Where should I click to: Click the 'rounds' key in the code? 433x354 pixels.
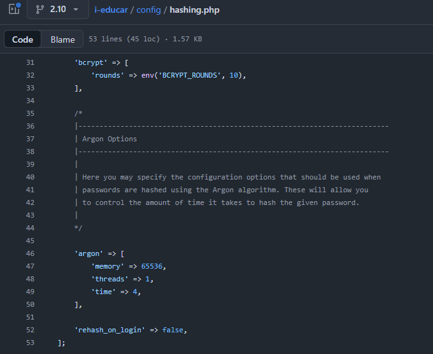coord(108,75)
